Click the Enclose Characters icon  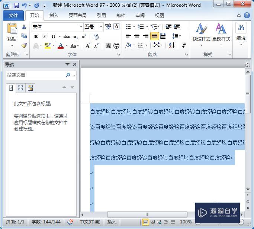click(116, 46)
